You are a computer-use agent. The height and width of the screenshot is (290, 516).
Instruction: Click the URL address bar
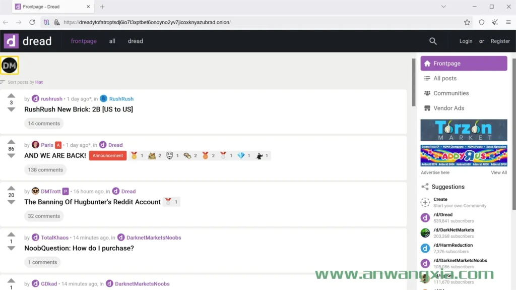[252, 22]
